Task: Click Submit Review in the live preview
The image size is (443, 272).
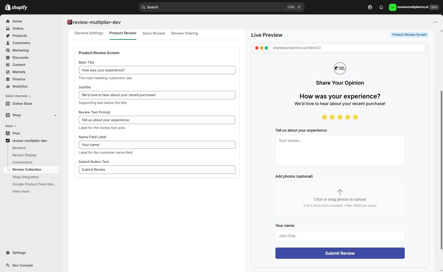Action: 340,253
